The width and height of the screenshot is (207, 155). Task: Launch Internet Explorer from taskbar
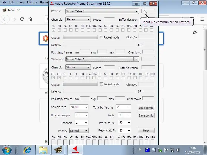27,150
